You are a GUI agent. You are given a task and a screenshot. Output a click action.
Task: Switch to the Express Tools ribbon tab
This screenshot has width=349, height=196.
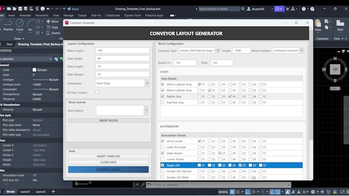coord(132,15)
